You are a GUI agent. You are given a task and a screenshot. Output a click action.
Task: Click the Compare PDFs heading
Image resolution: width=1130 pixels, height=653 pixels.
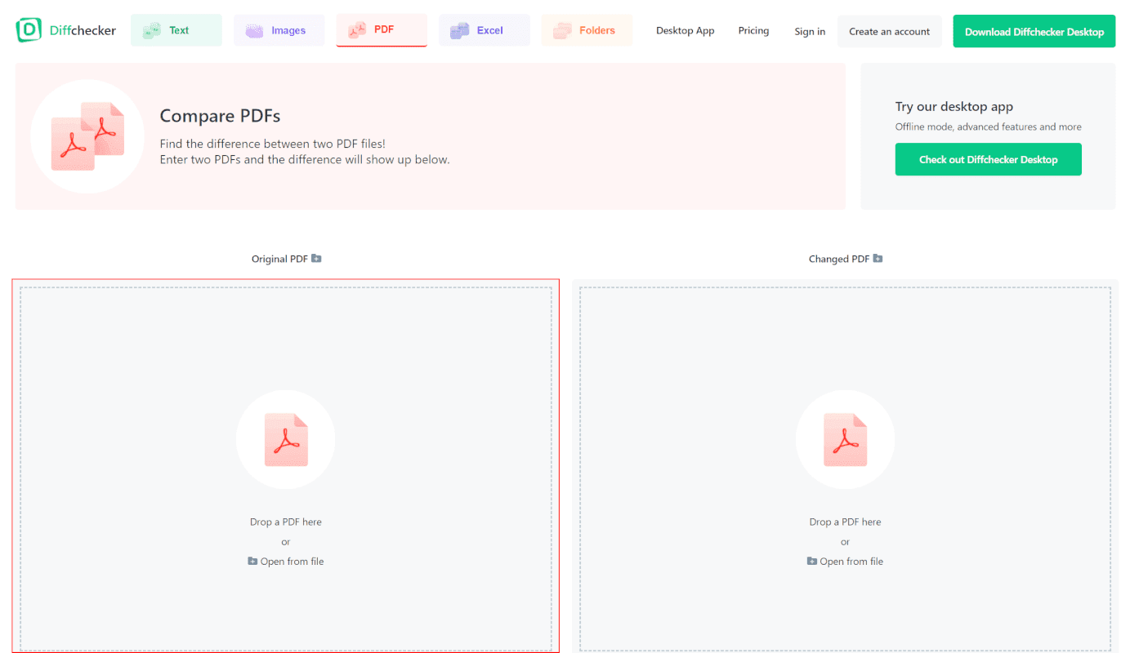[x=220, y=116]
